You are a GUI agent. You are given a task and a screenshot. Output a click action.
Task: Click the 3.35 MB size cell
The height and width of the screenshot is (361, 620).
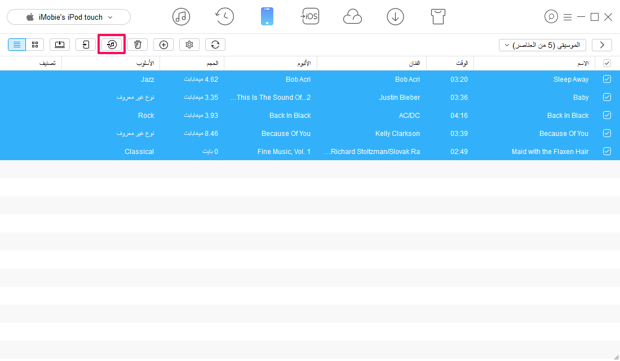(201, 98)
